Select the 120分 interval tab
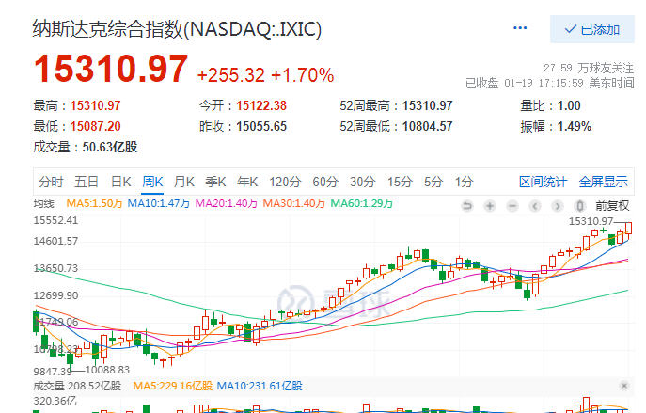 [285, 182]
